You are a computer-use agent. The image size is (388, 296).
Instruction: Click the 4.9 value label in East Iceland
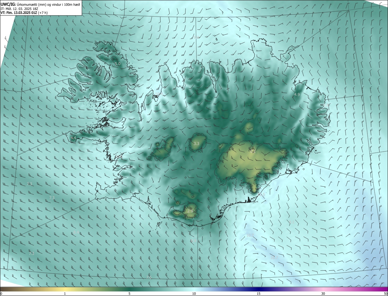(297, 95)
